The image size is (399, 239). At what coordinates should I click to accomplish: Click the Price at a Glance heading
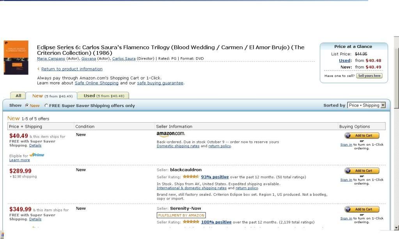click(x=353, y=46)
